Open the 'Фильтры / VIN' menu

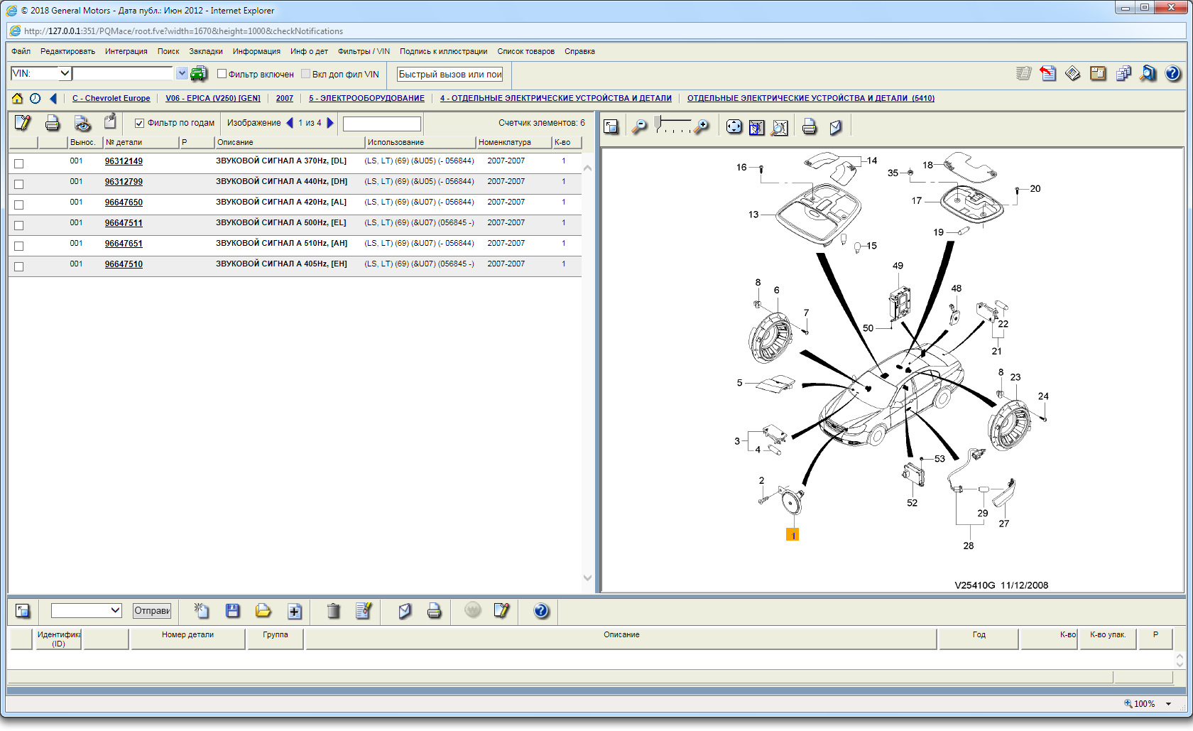click(x=364, y=51)
